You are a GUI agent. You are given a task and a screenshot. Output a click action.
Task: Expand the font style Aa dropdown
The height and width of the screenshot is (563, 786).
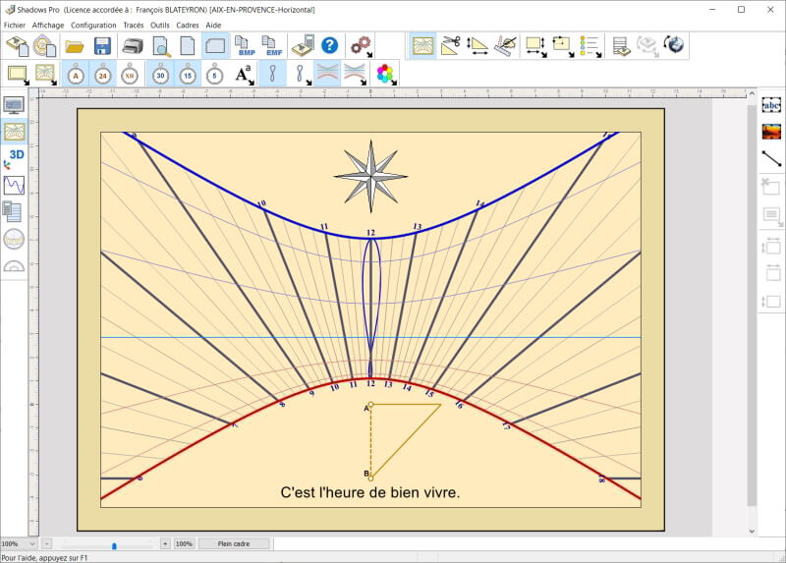pyautogui.click(x=246, y=74)
